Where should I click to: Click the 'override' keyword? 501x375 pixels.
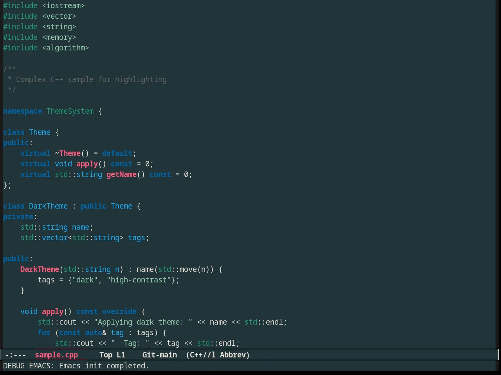(119, 311)
